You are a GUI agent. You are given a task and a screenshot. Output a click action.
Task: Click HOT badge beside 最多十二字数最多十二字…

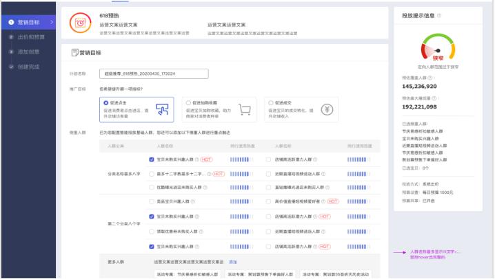click(x=219, y=174)
